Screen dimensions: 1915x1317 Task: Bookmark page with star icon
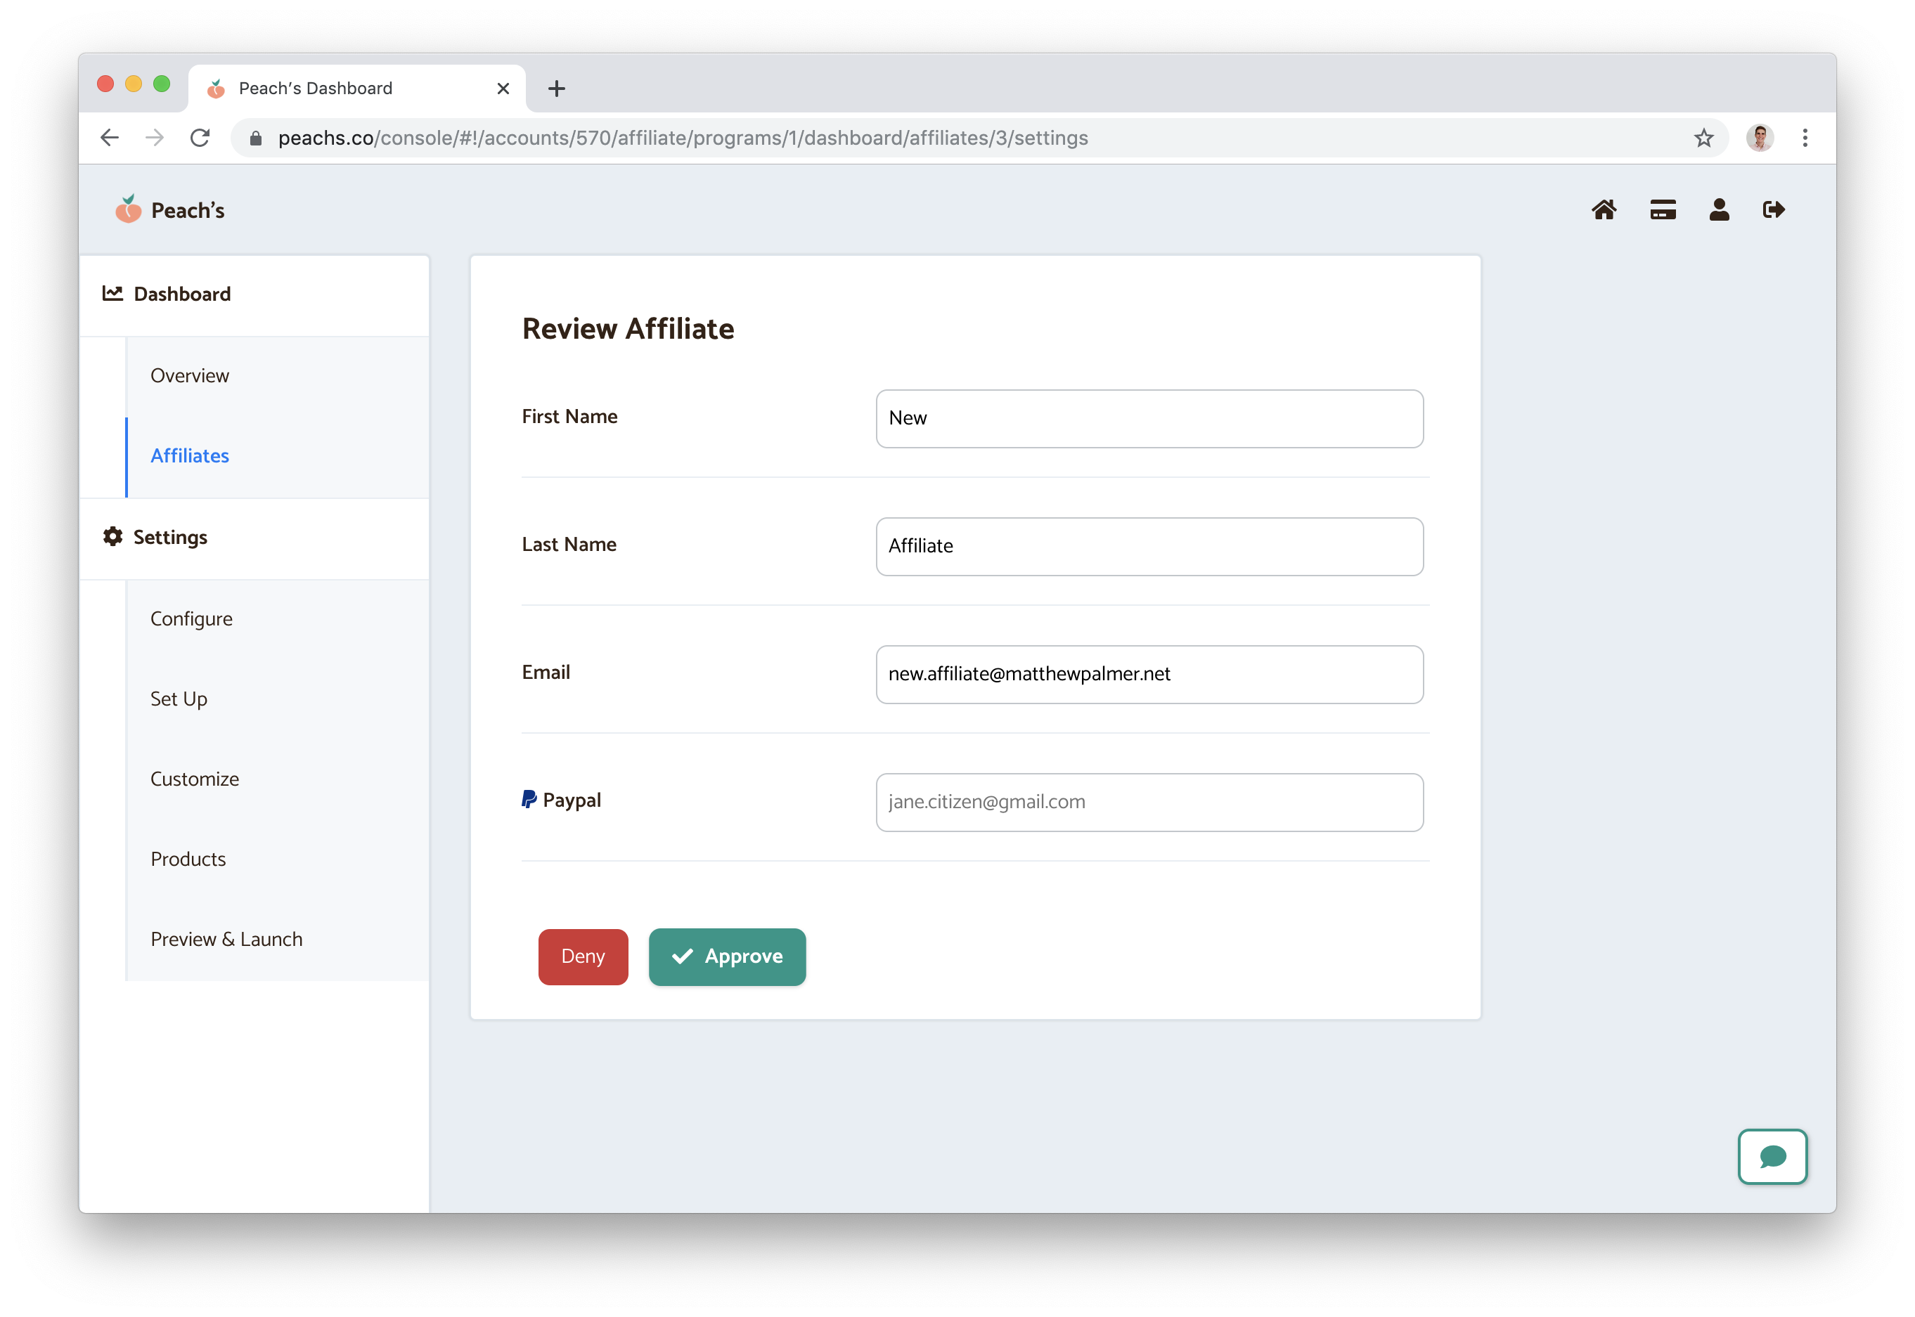click(x=1703, y=138)
